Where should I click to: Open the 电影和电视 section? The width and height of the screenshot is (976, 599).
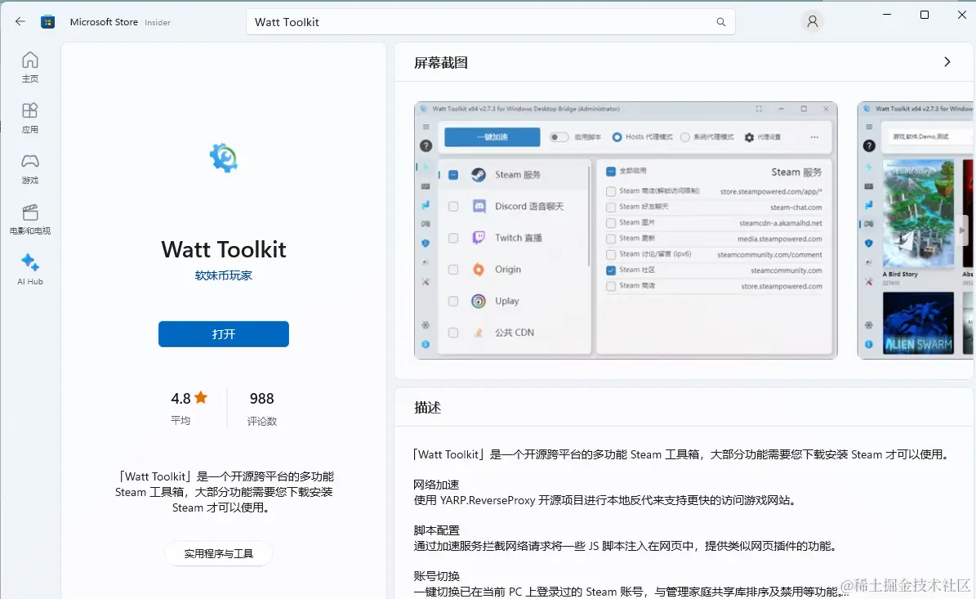[x=30, y=219]
